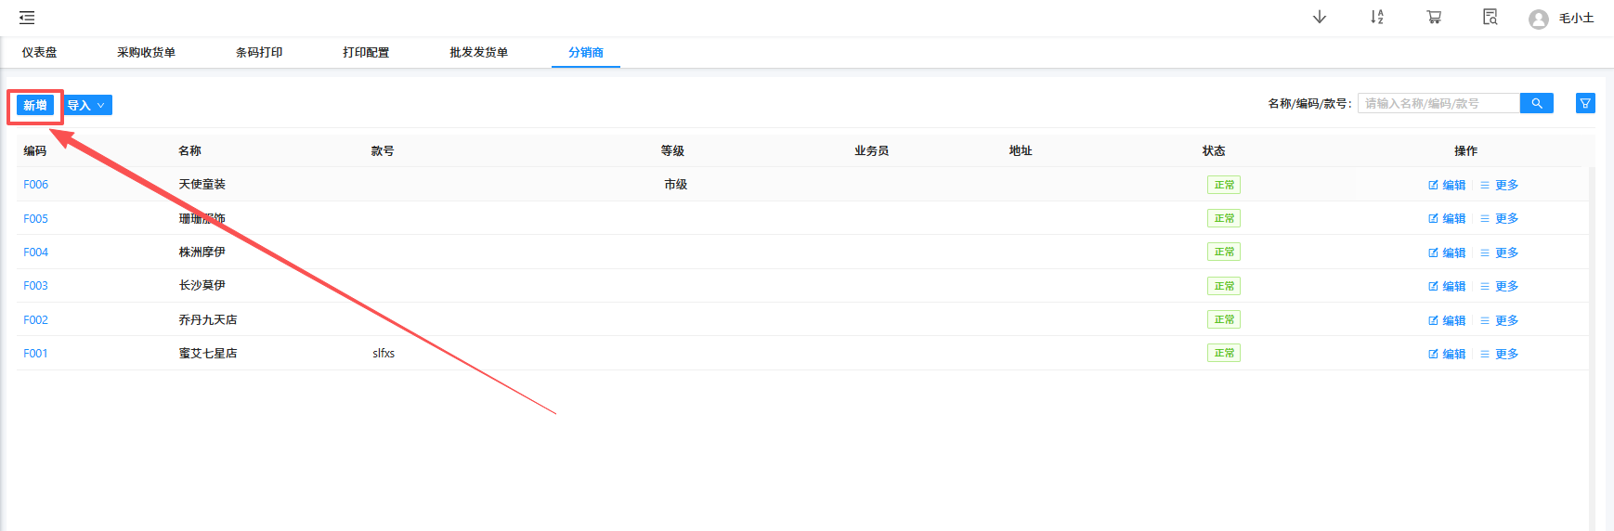Switch to the 条码打印 tab
Viewport: 1614px width, 531px height.
click(259, 52)
